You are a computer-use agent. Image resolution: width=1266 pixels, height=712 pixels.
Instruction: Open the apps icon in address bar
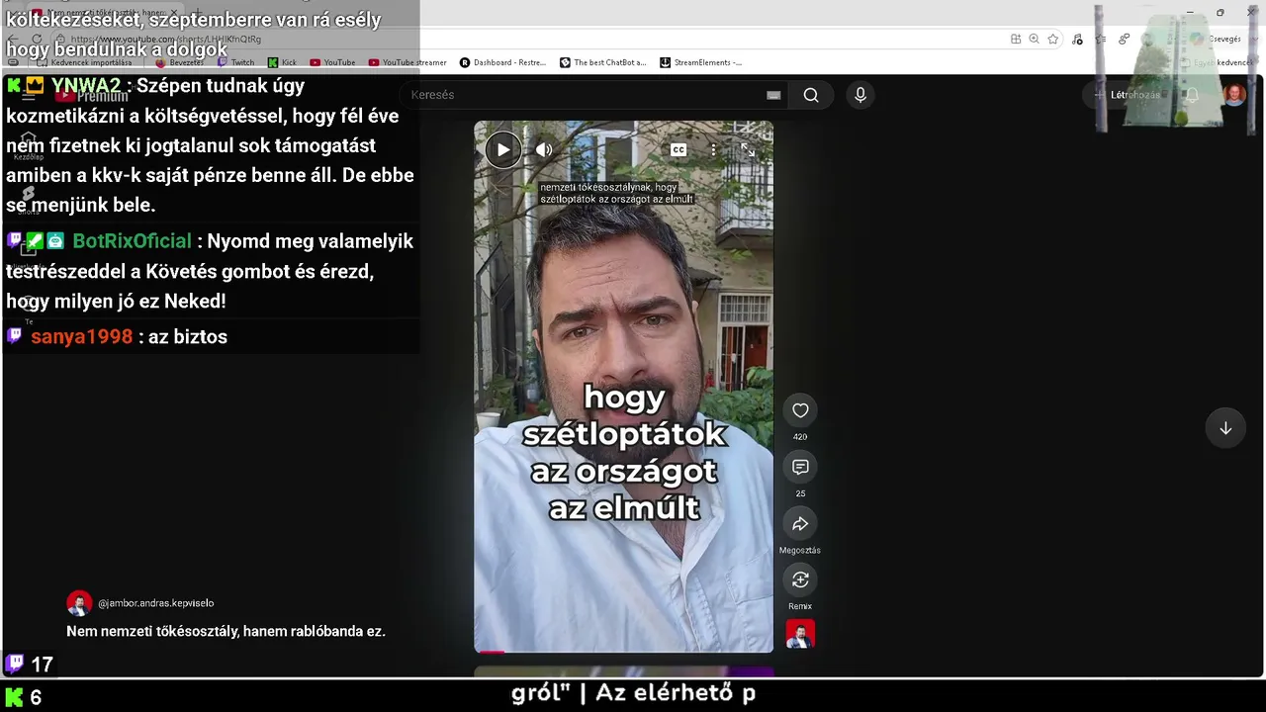click(1016, 40)
